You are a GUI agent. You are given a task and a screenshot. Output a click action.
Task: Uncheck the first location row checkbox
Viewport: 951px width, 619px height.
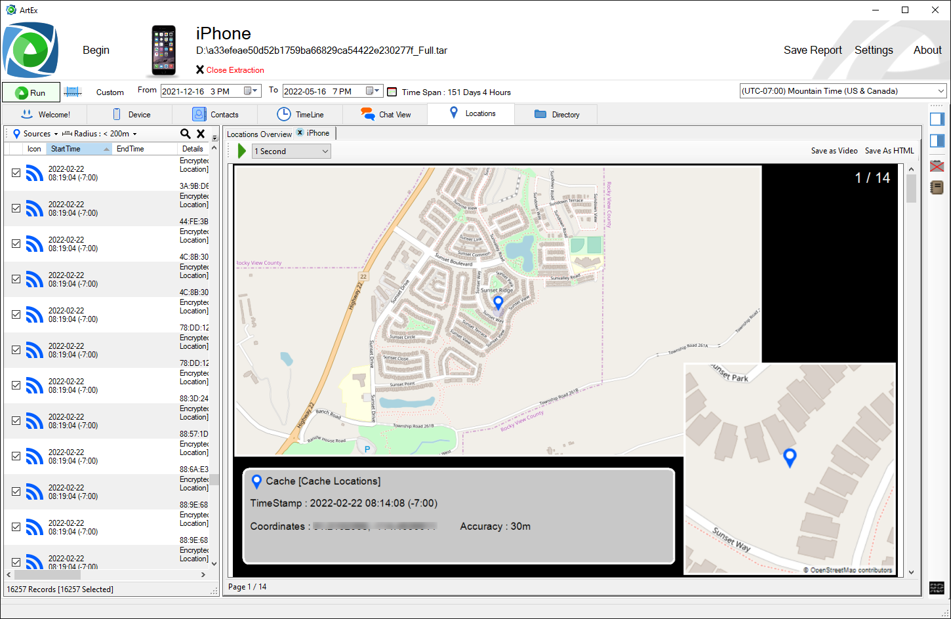16,172
